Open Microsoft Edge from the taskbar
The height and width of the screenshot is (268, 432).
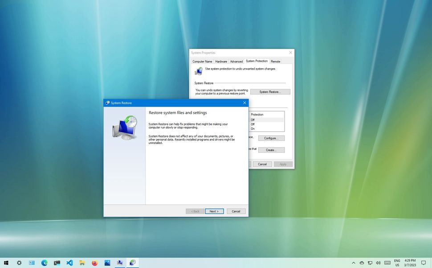pyautogui.click(x=44, y=263)
